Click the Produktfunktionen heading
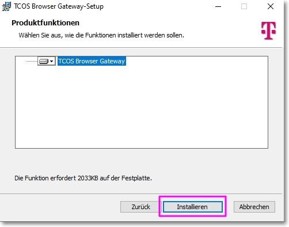 (45, 23)
